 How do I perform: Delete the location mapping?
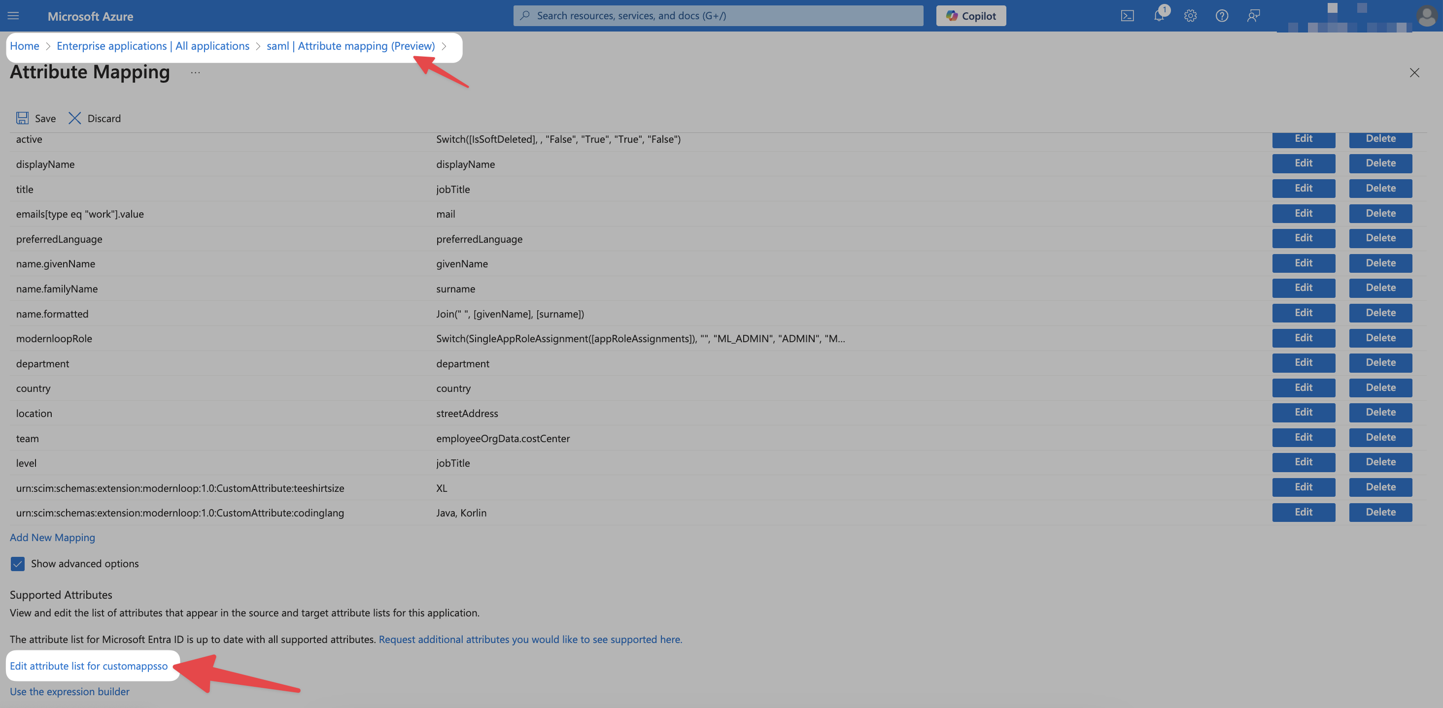pos(1380,413)
